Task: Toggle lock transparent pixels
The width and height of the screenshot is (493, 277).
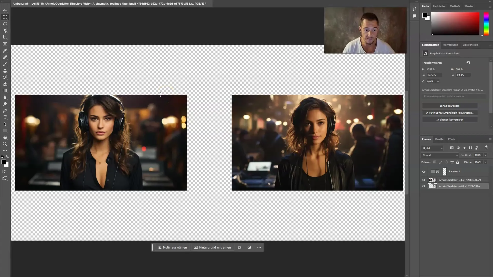Action: click(435, 162)
